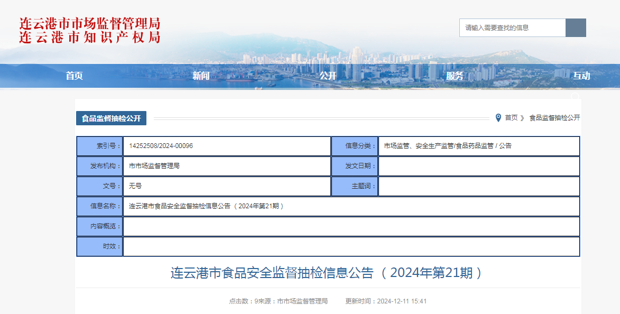620x314 pixels.
Task: Click the 时效 label cell
Action: 100,247
